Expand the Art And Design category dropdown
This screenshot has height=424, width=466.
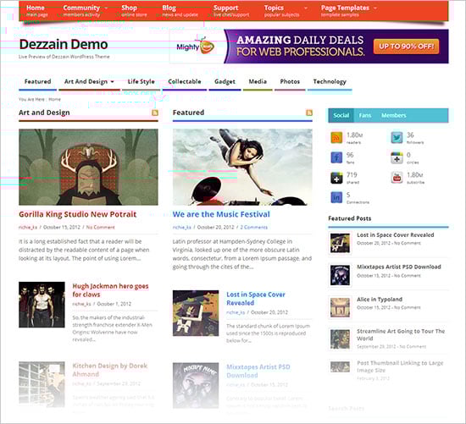tap(113, 81)
